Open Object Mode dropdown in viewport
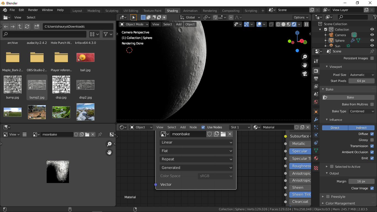Screen dimensions: 377x212 click(134, 24)
